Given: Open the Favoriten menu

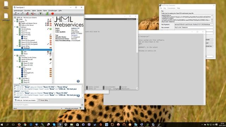Looking at the screenshot, I should click(x=28, y=11).
